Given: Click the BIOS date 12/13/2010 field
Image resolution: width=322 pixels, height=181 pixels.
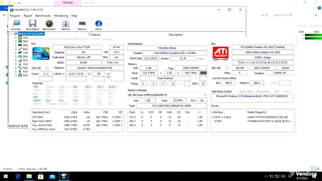Looking at the screenshot, I should coord(151,58).
